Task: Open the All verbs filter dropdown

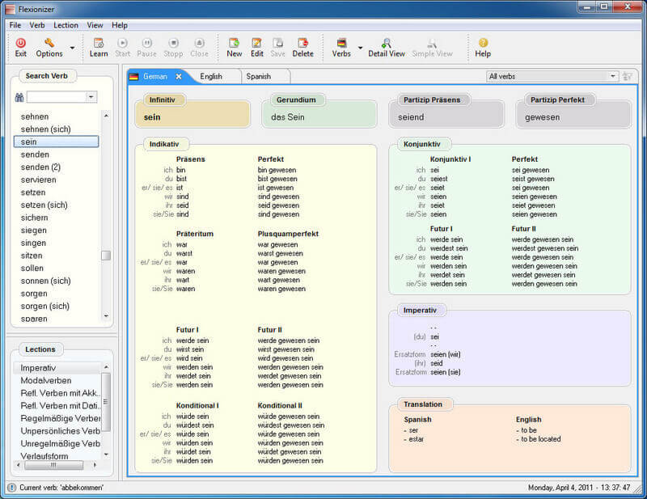Action: pyautogui.click(x=613, y=77)
